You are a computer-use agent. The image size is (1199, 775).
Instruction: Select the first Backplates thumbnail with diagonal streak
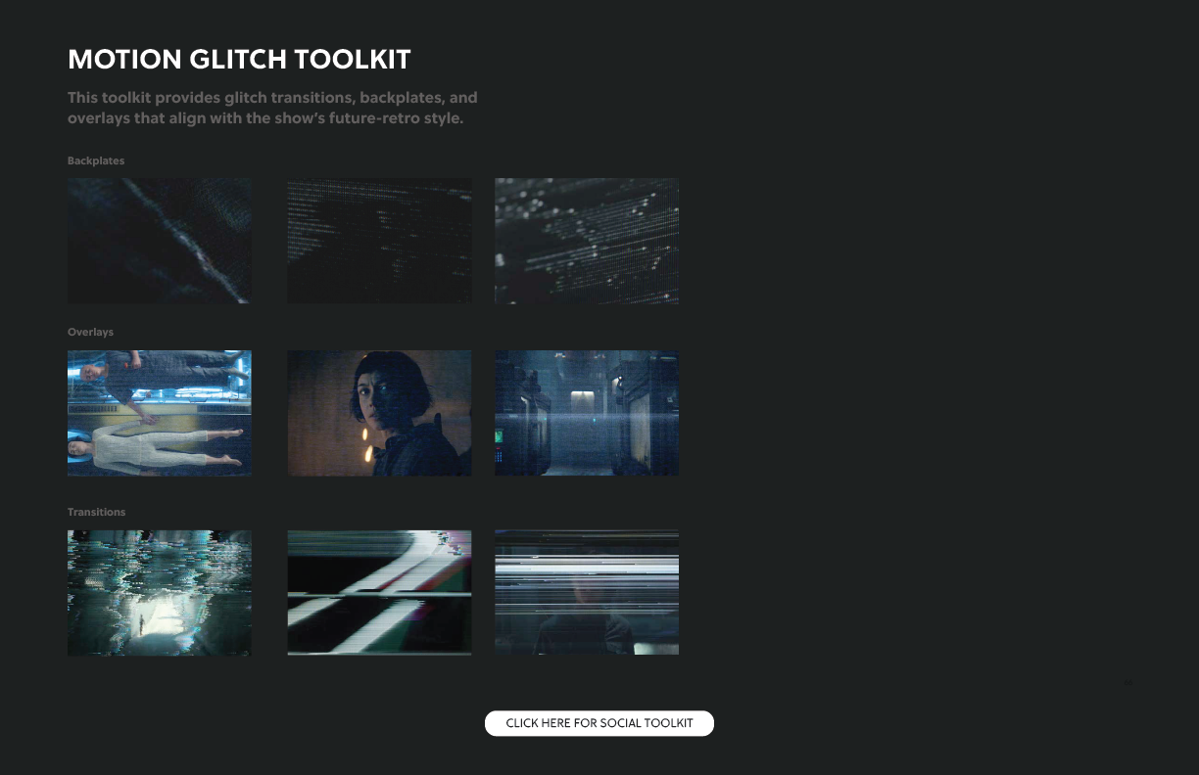point(160,241)
